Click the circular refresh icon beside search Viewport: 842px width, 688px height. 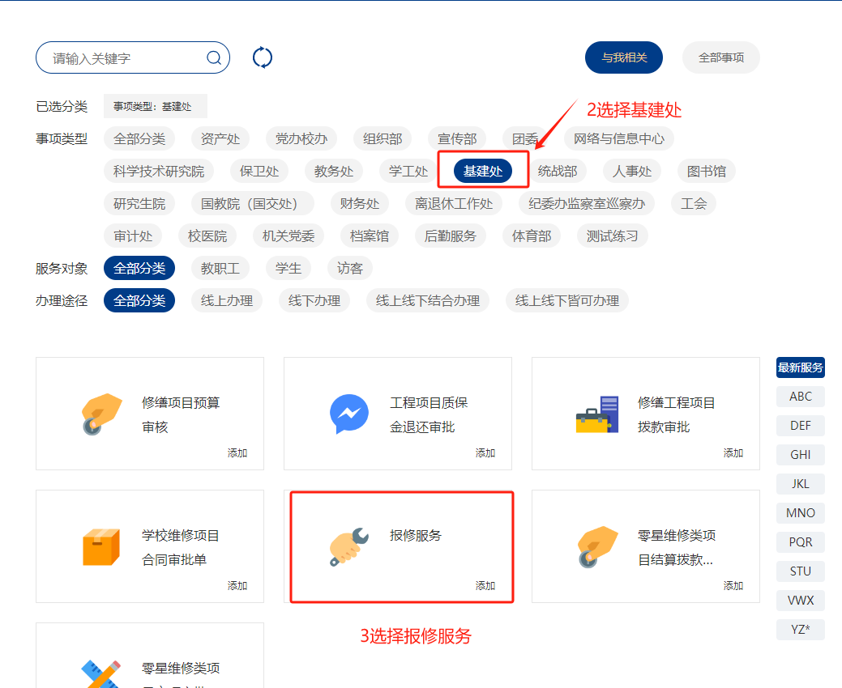pos(263,57)
